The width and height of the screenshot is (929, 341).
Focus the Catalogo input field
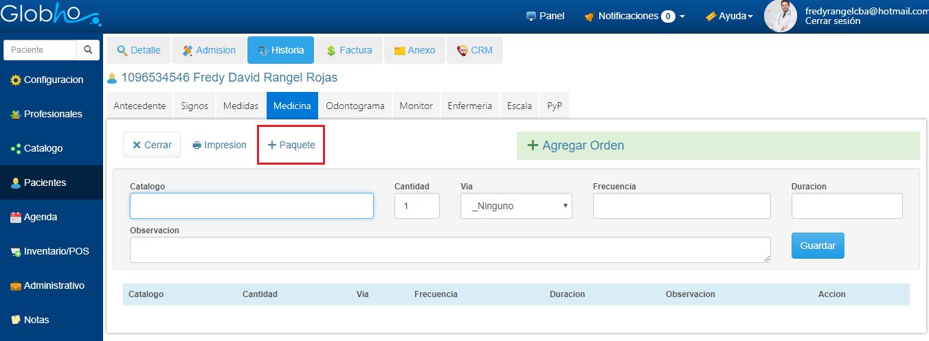point(251,206)
